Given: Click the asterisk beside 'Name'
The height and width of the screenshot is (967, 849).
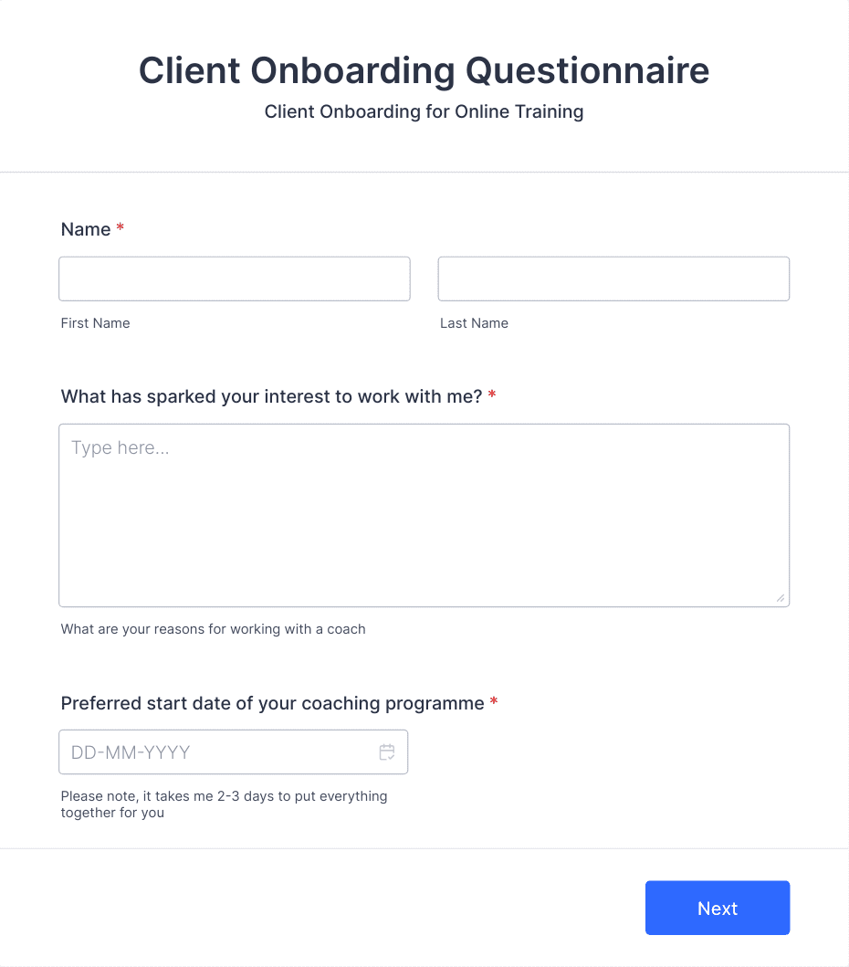Looking at the screenshot, I should [120, 228].
